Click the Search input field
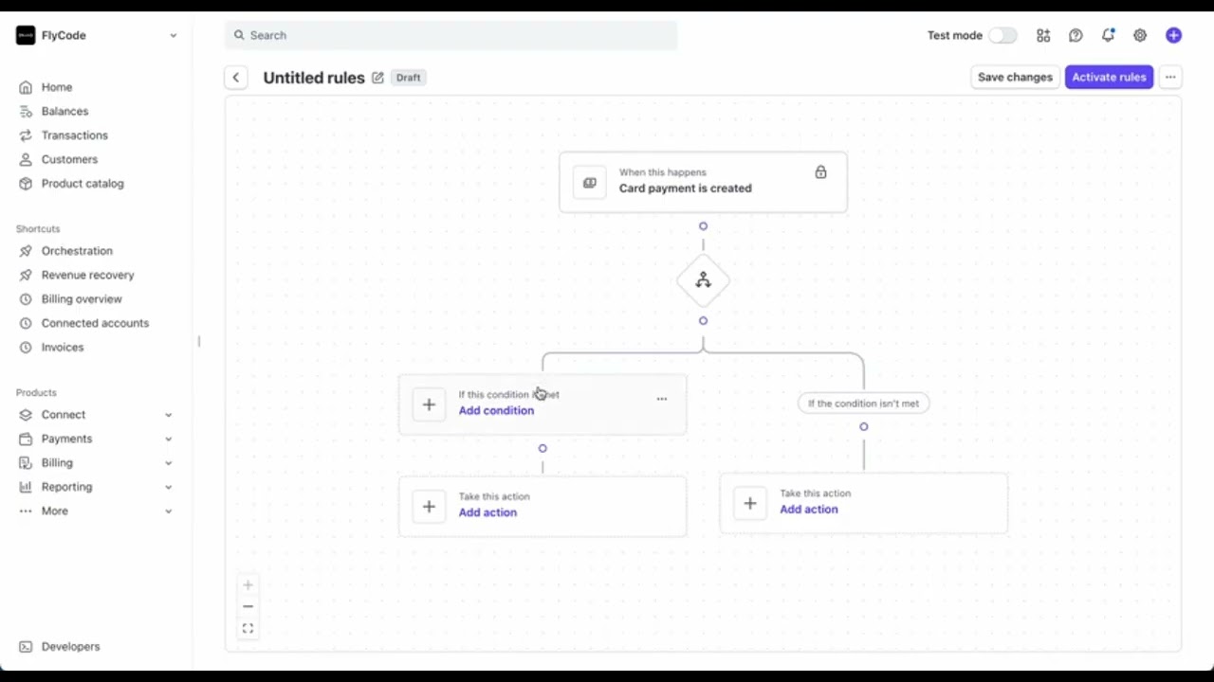The height and width of the screenshot is (682, 1214). click(x=451, y=35)
